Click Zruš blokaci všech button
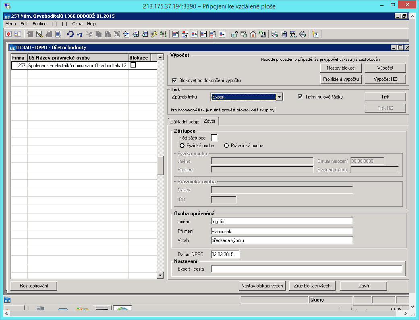The height and width of the screenshot is (320, 419). point(312,286)
